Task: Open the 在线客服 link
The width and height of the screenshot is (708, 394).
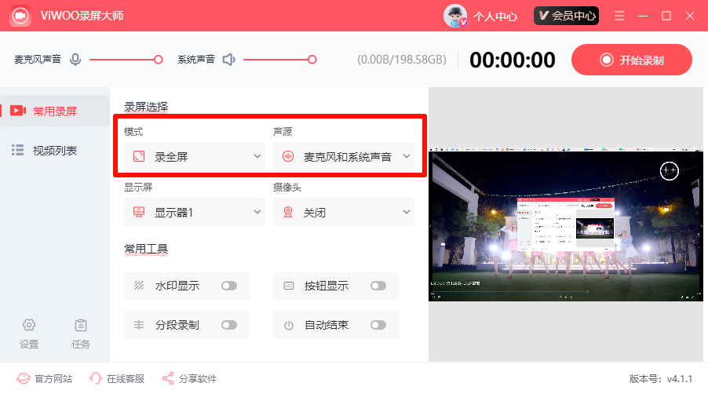Action: coord(126,378)
